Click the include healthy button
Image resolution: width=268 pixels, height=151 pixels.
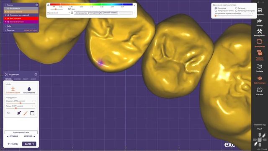click(111, 13)
